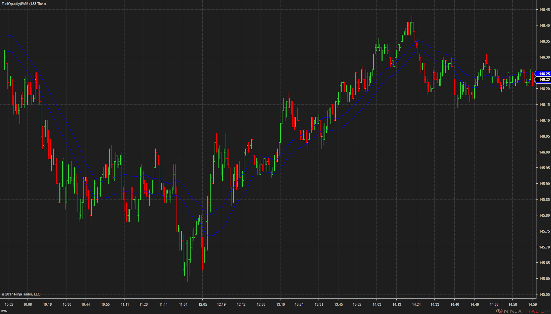
Task: Click the 145.95 price axis label
Action: pyautogui.click(x=544, y=168)
